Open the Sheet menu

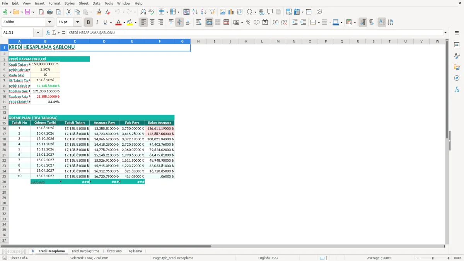84,3
